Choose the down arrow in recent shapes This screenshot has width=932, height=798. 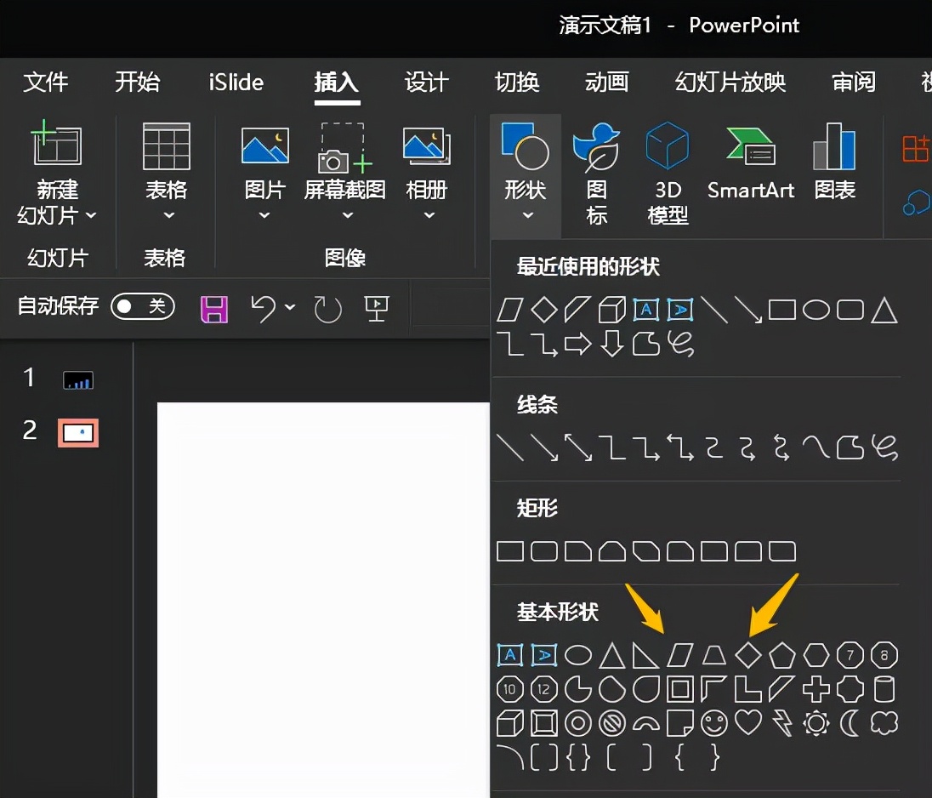tap(612, 344)
